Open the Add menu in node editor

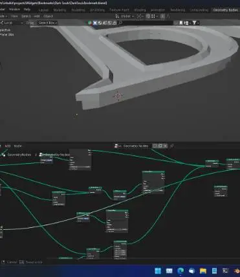coord(8,146)
